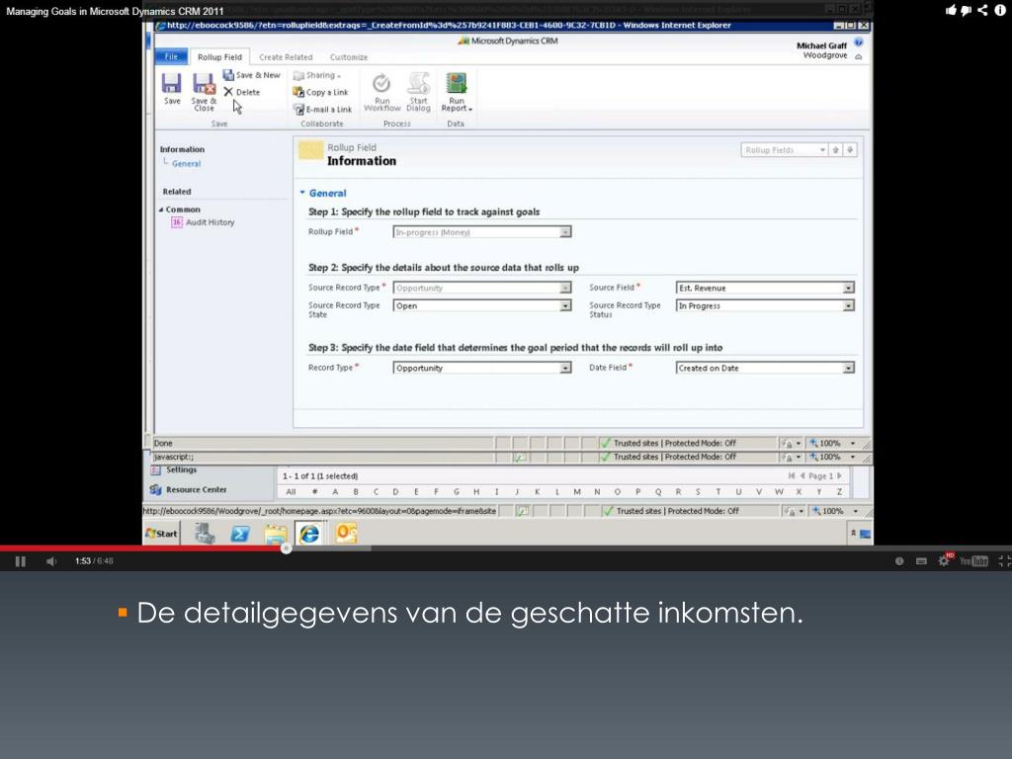Open video quality settings gear
1012x759 pixels.
coord(944,561)
